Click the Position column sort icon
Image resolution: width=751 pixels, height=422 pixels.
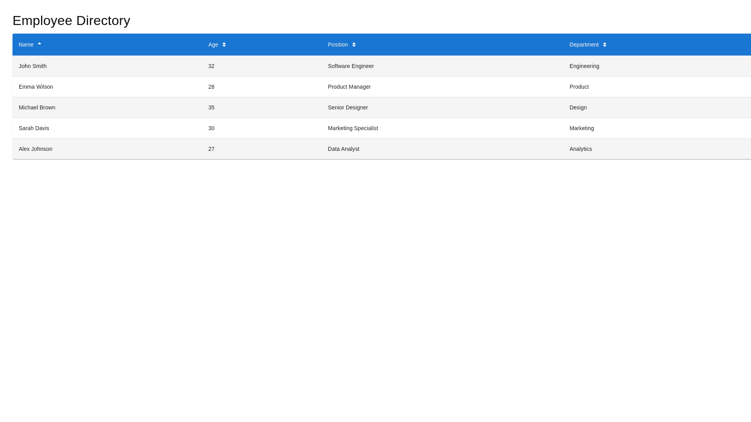click(x=354, y=45)
